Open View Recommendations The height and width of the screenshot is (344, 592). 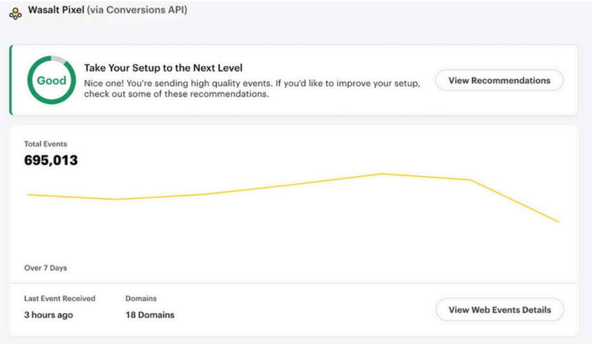coord(499,80)
